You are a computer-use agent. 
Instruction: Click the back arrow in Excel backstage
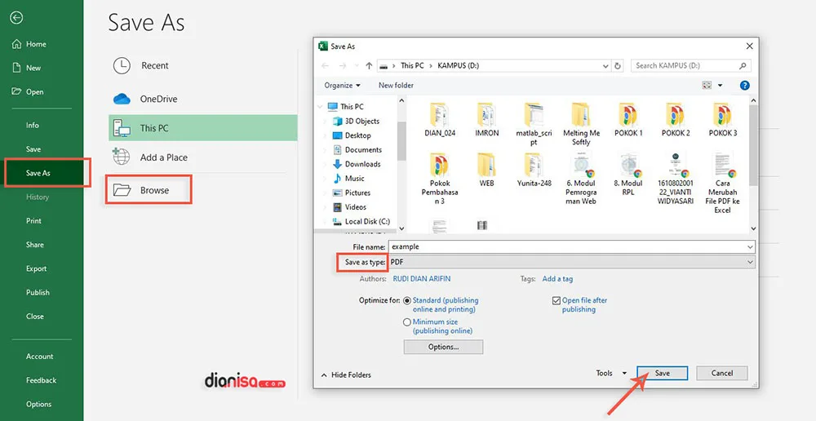tap(16, 17)
